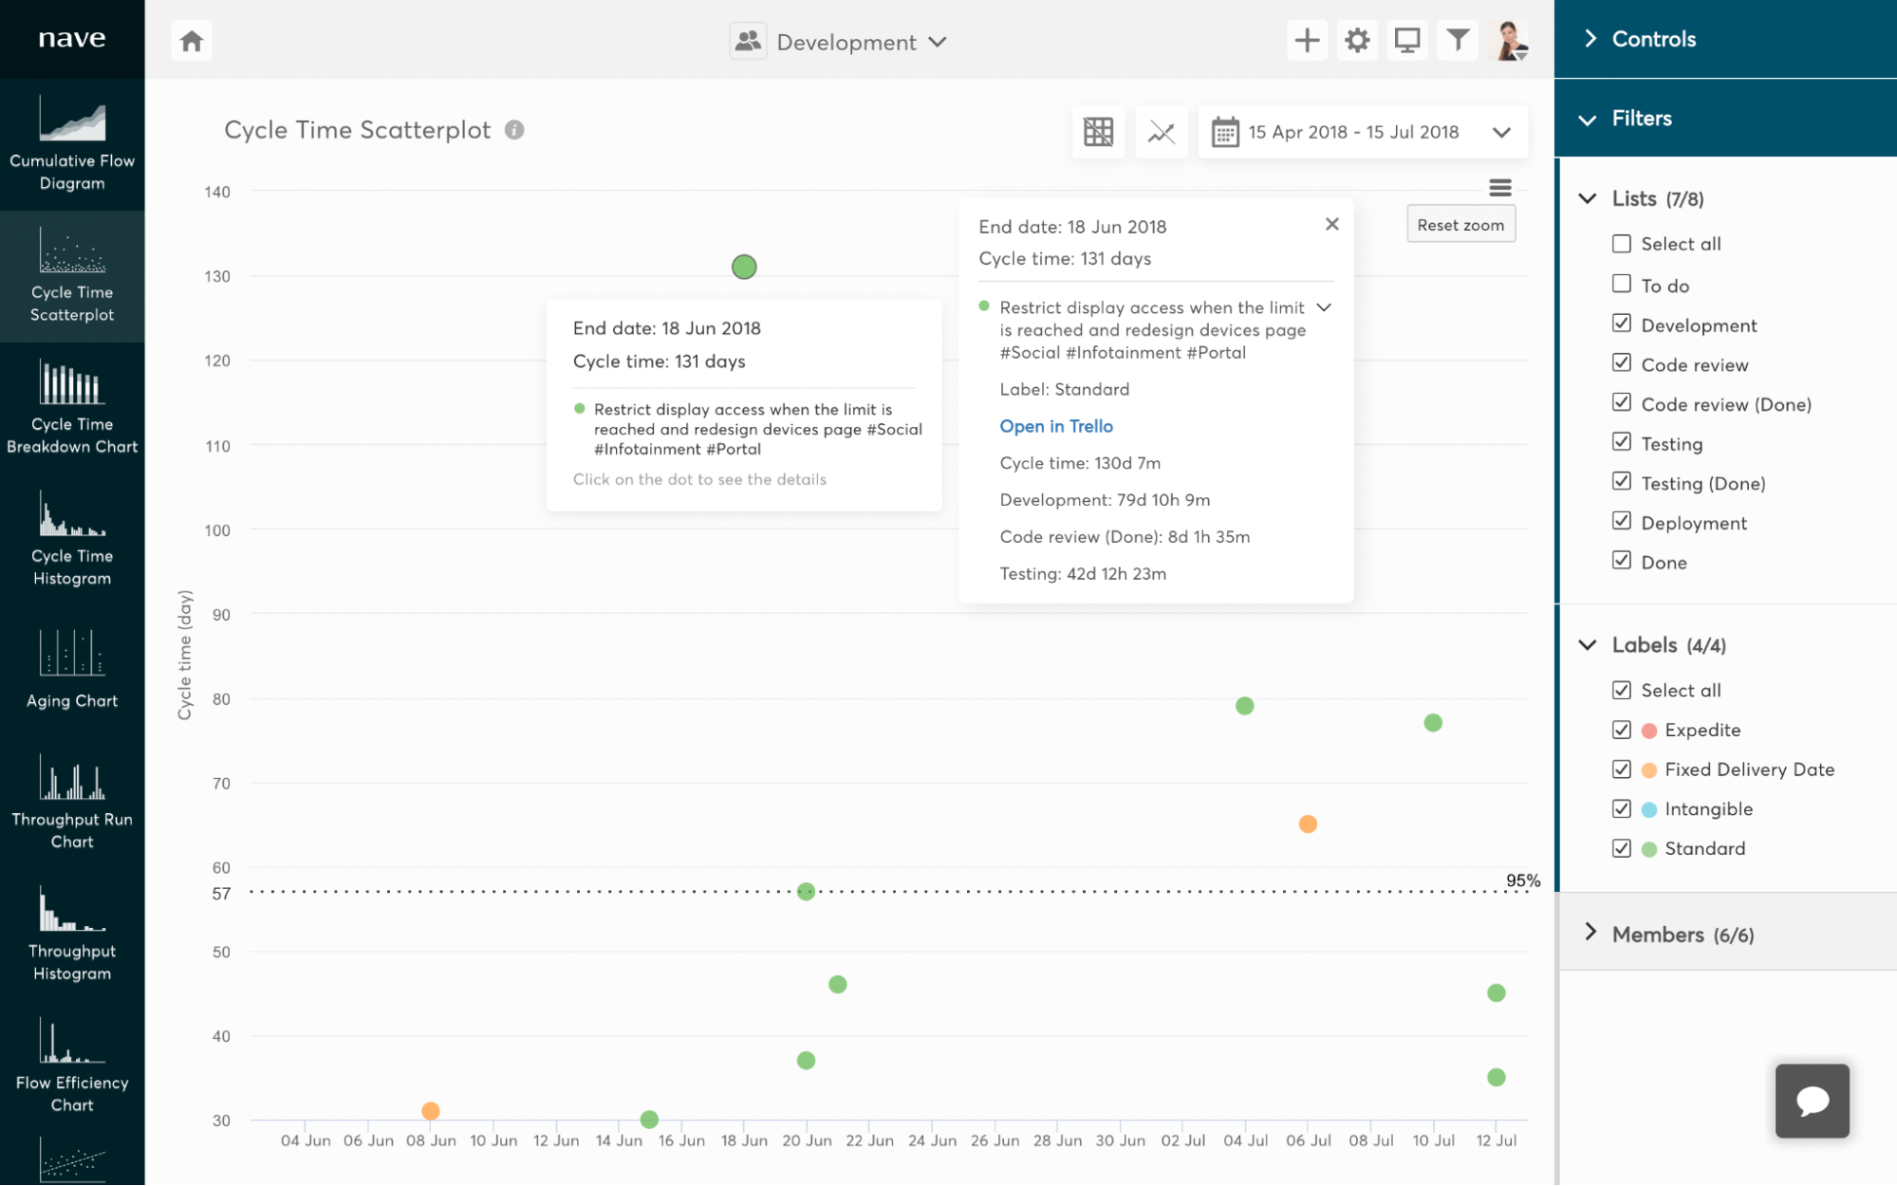Open the settings gear icon

[x=1357, y=41]
